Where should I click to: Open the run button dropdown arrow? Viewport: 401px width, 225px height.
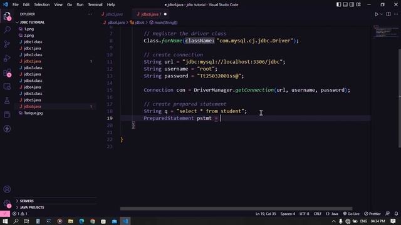[382, 14]
